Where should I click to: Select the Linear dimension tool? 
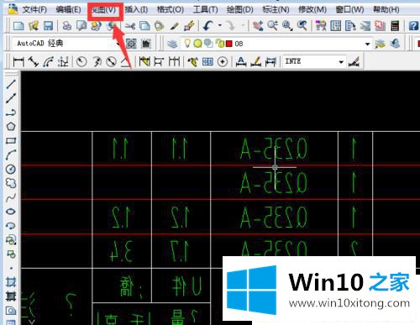[x=18, y=61]
